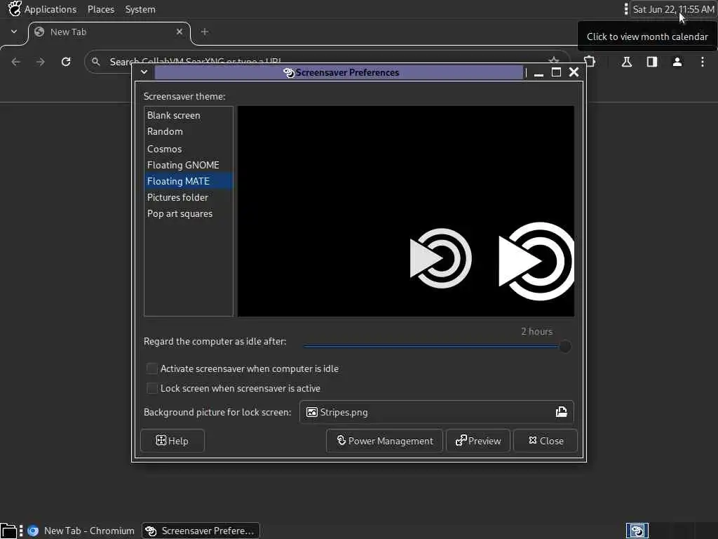The width and height of the screenshot is (718, 539).
Task: Open Chromium extensions puzzle icon
Action: point(590,62)
